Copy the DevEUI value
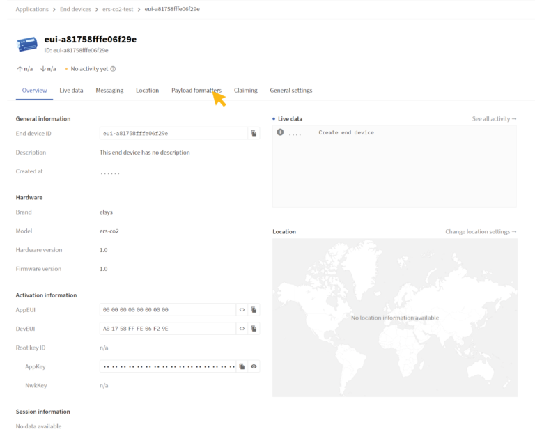Image resolution: width=535 pixels, height=443 pixels. click(x=254, y=328)
